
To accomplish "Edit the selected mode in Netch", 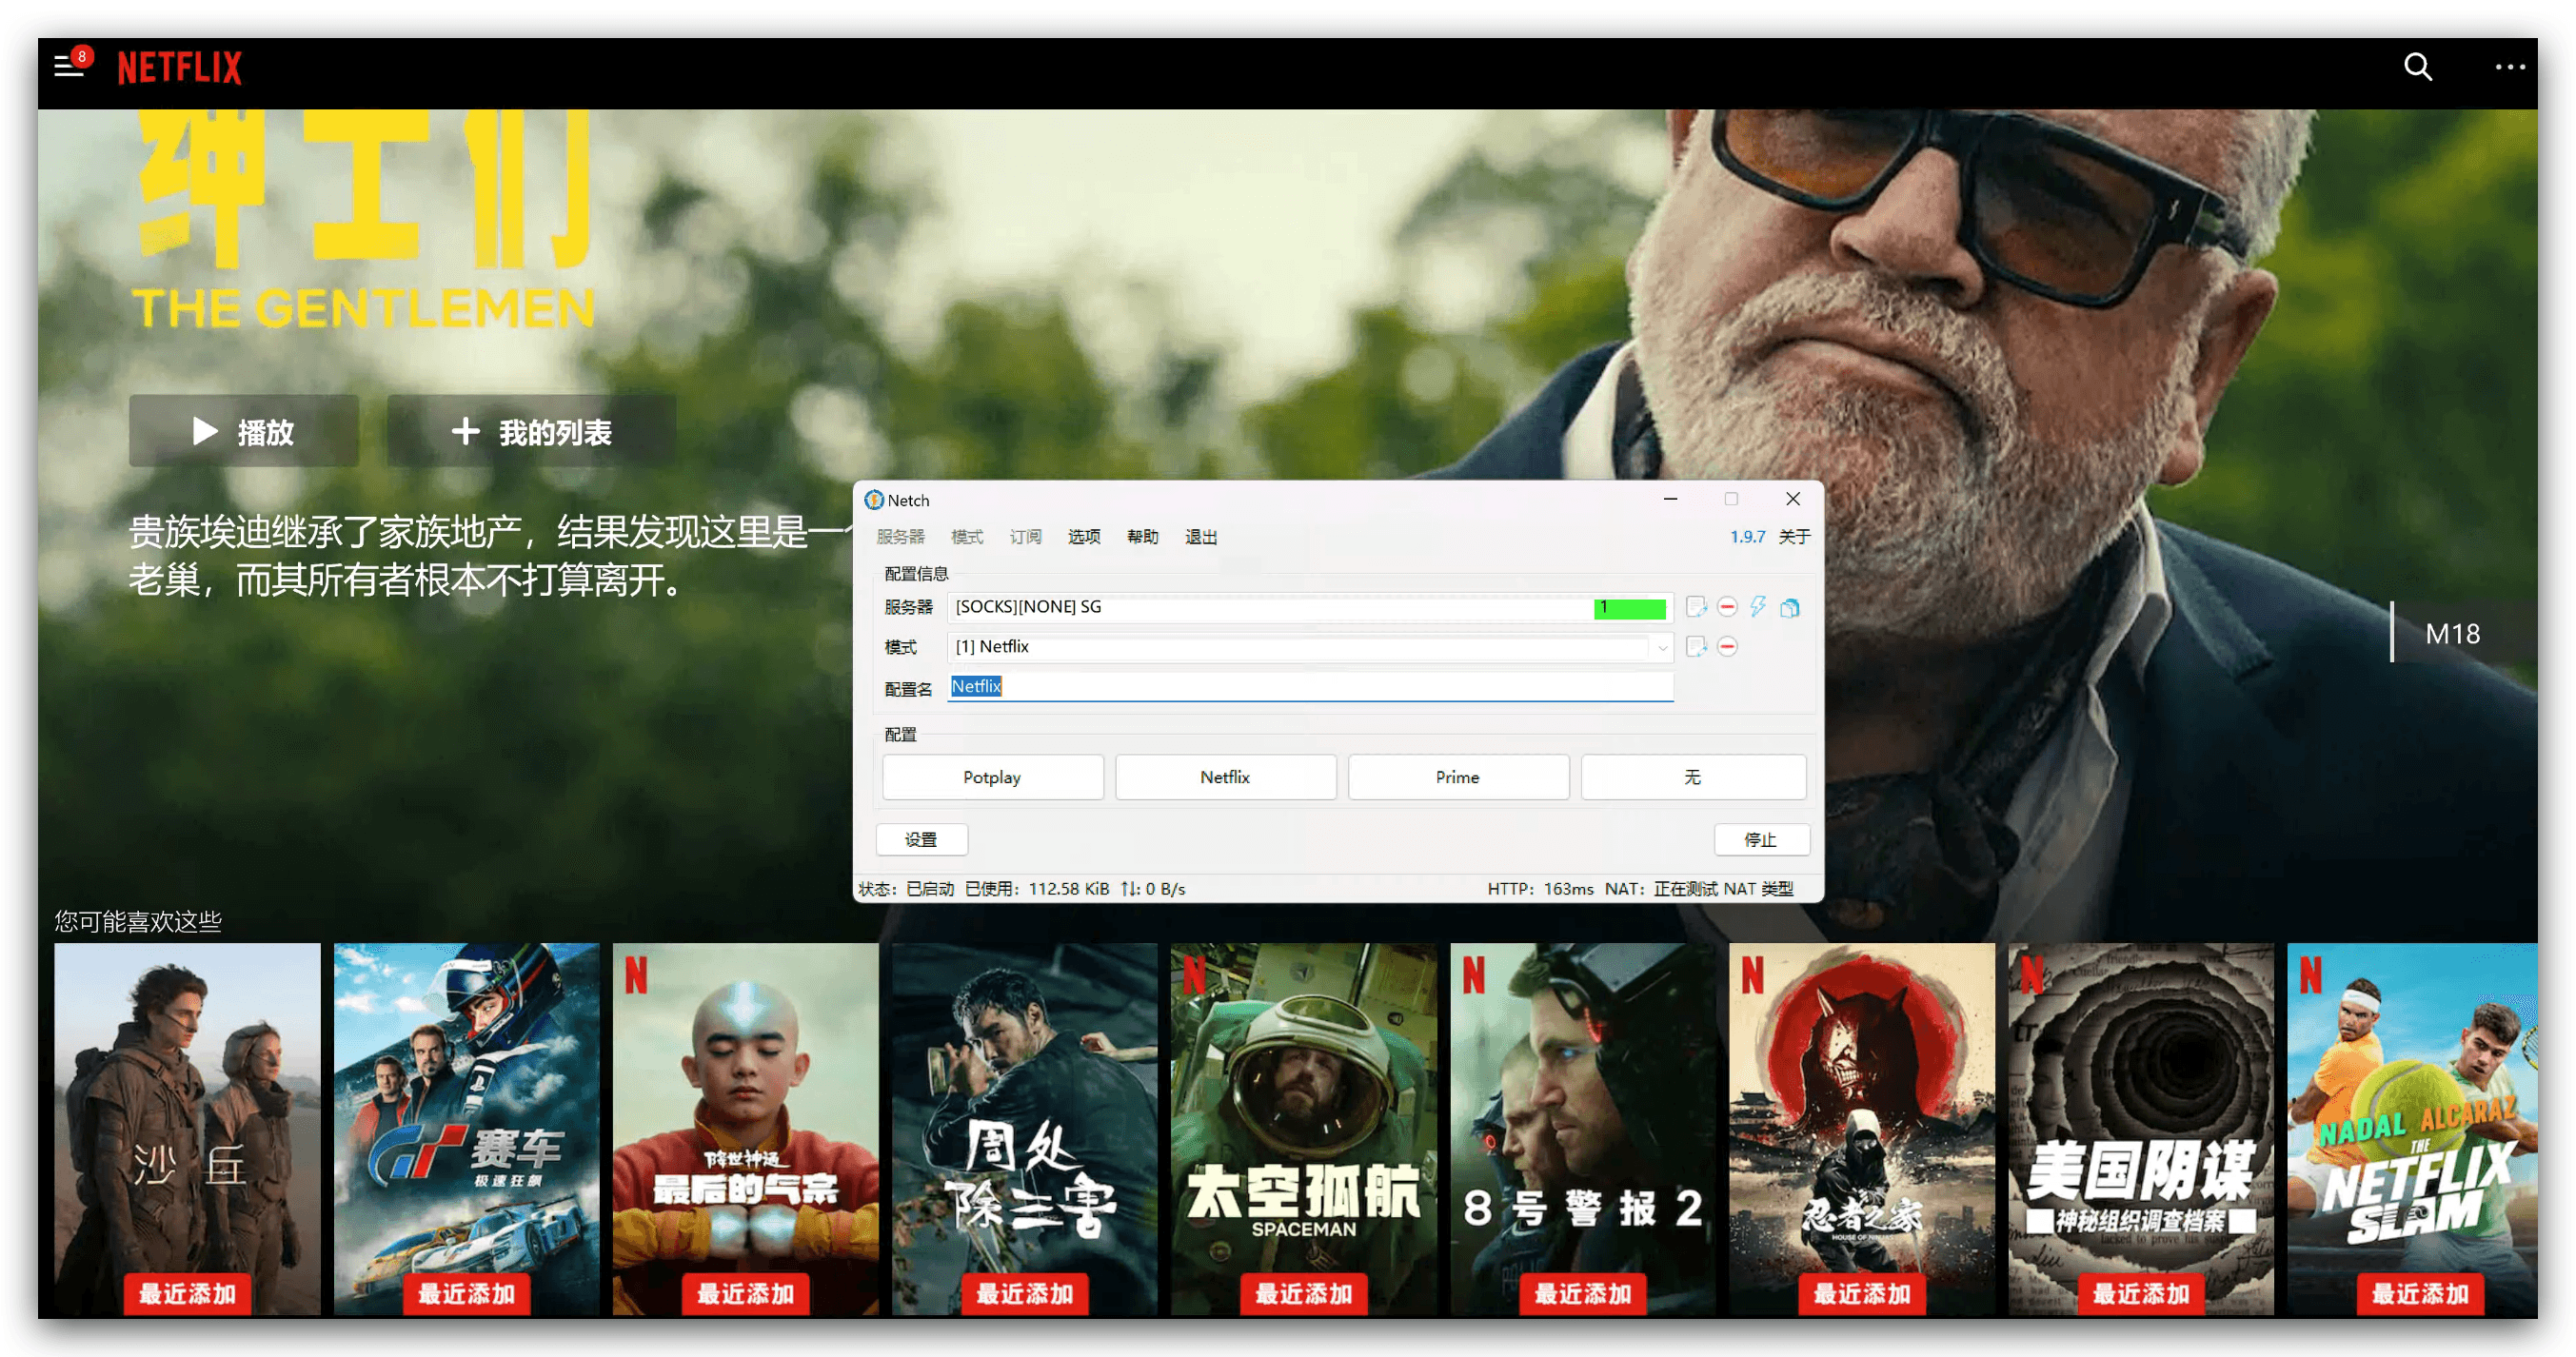I will pyautogui.click(x=1696, y=647).
